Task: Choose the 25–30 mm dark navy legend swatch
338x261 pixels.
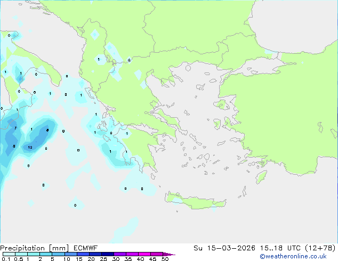Action: coord(107,254)
